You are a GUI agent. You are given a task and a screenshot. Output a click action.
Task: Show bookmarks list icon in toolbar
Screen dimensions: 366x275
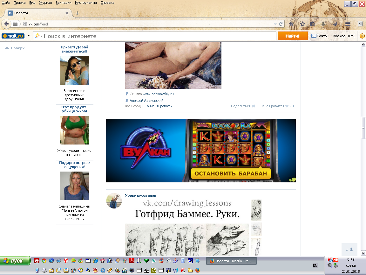(312, 24)
